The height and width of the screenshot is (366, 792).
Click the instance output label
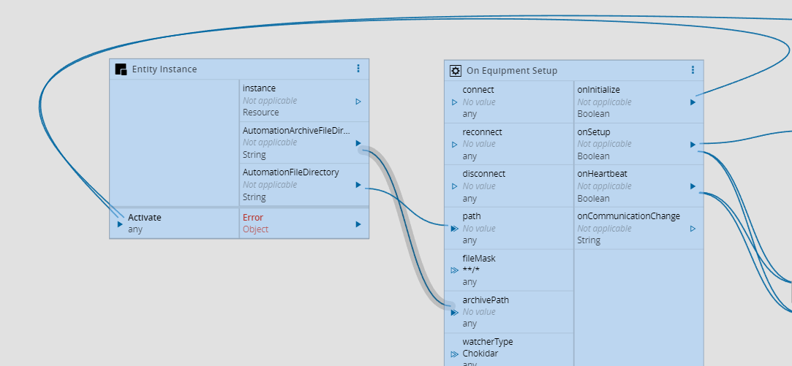[259, 88]
